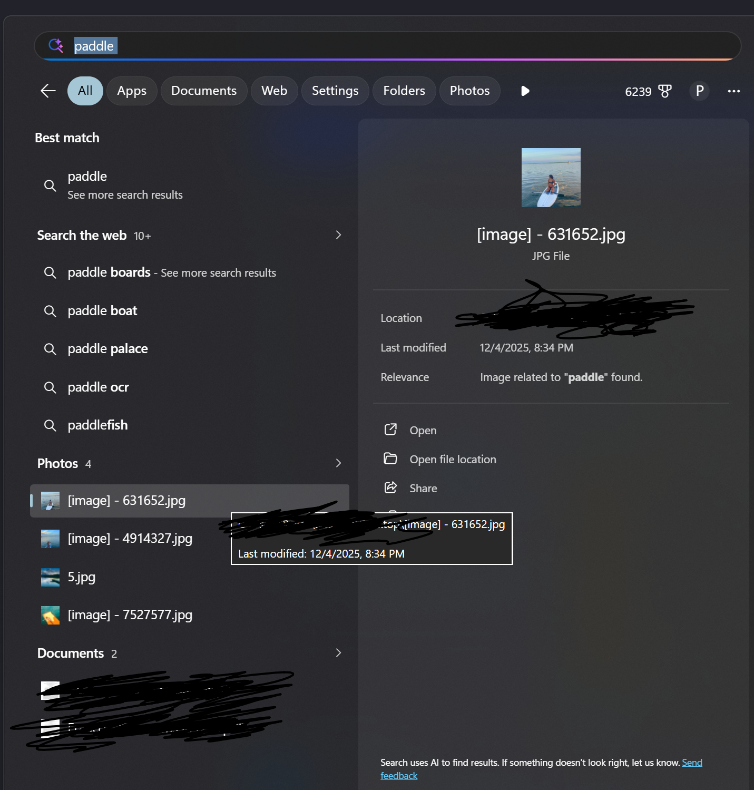Click search icon beside paddle ocr
This screenshot has width=754, height=790.
[50, 387]
